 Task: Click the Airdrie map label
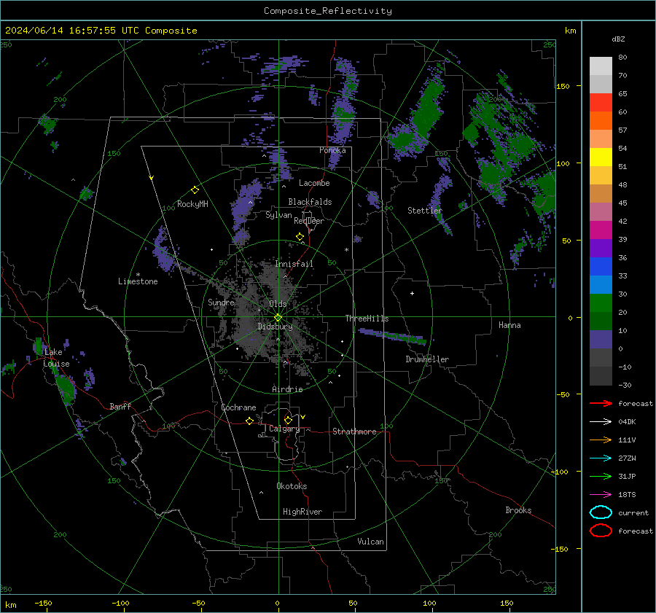click(x=287, y=389)
